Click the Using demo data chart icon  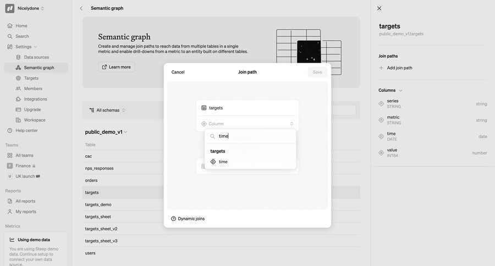click(12, 240)
